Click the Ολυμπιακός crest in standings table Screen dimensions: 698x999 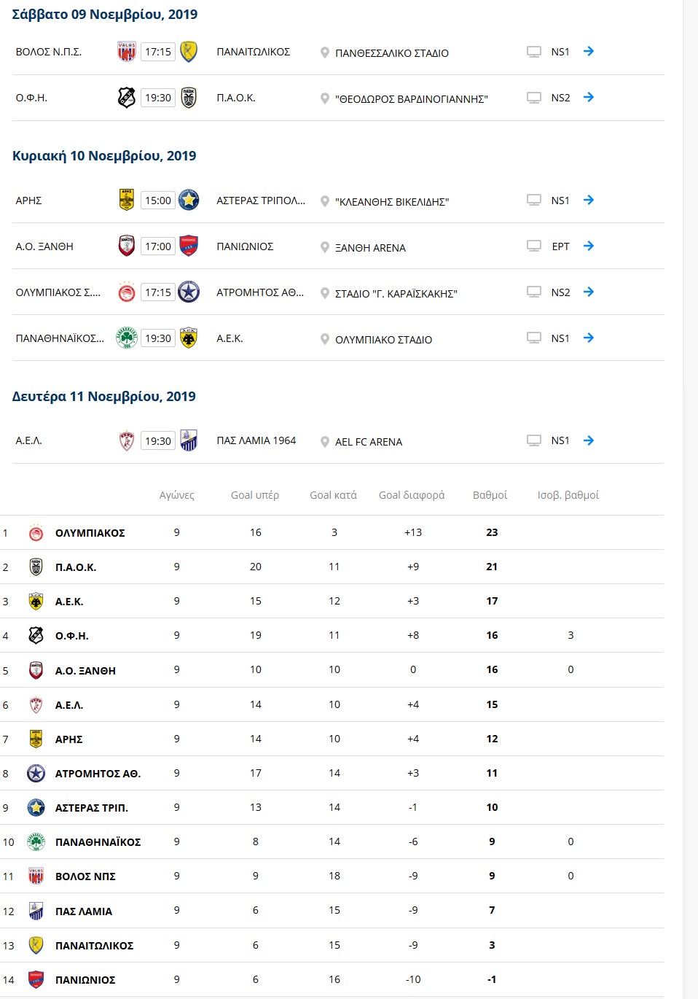36,533
